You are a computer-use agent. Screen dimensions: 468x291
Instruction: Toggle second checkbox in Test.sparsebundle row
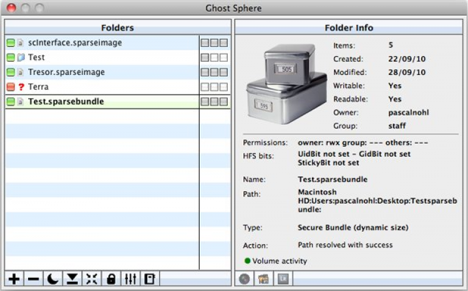214,102
